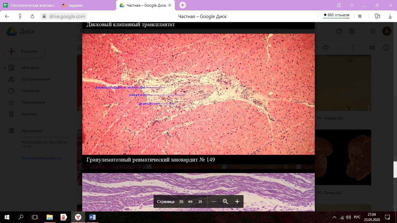Open Windows search from taskbar

[x=21, y=217]
